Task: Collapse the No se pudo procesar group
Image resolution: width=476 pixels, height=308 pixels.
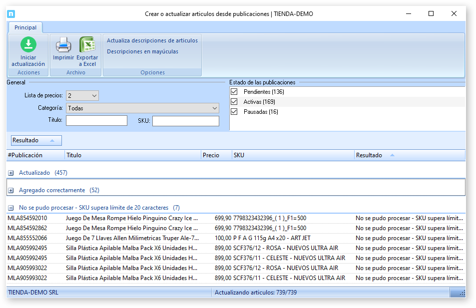Action: coord(11,208)
